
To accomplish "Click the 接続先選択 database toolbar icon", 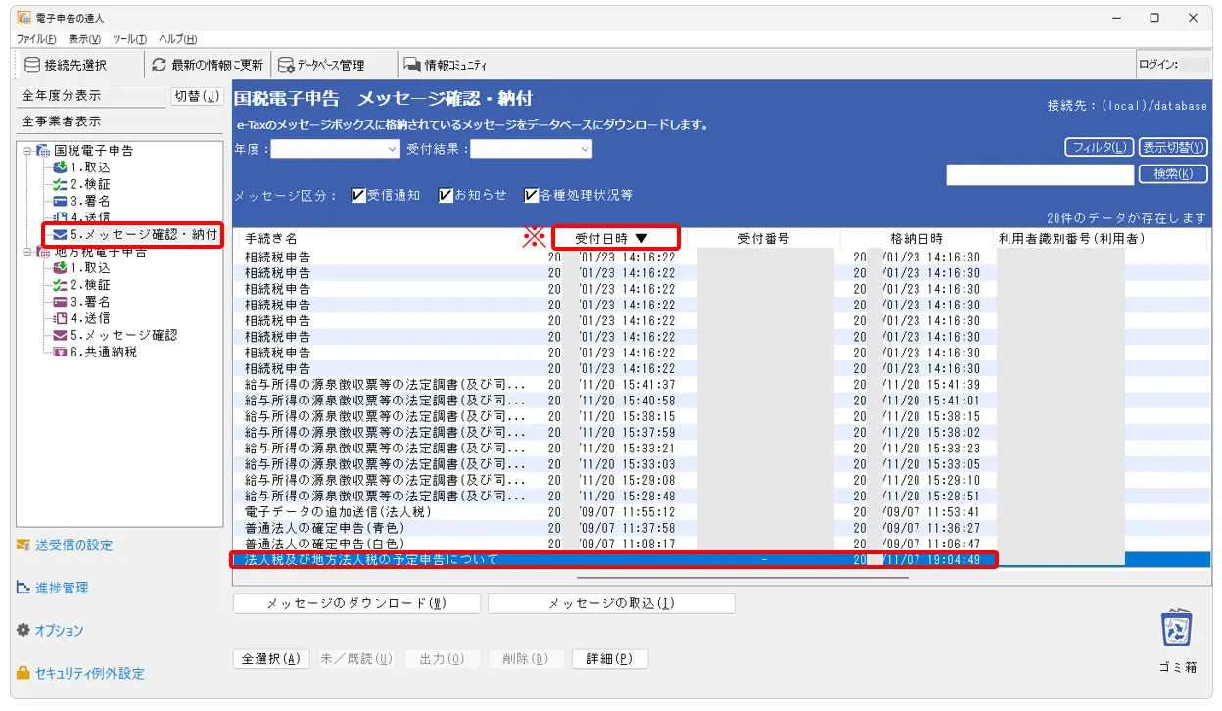I will point(32,65).
